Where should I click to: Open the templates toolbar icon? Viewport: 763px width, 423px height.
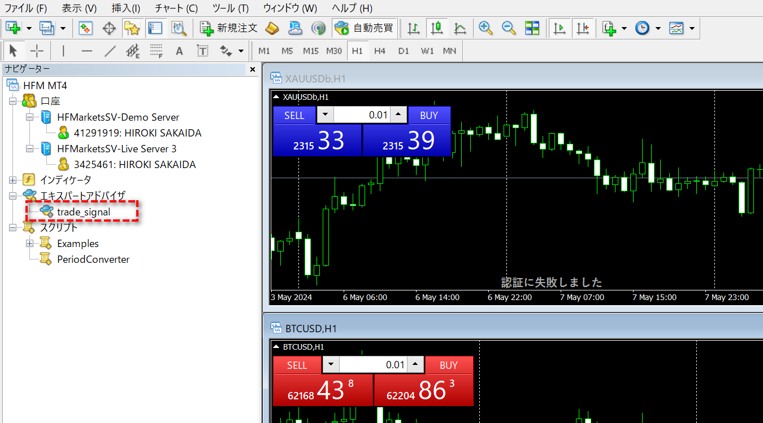(676, 27)
